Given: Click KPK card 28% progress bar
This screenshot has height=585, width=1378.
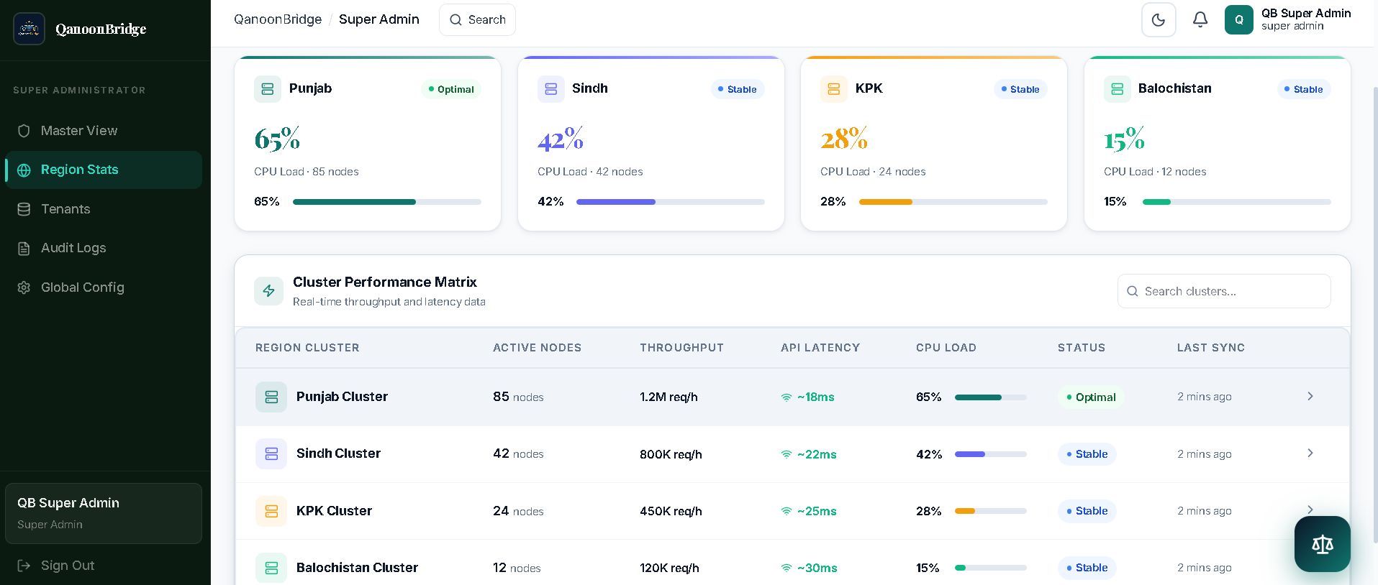Looking at the screenshot, I should point(953,202).
